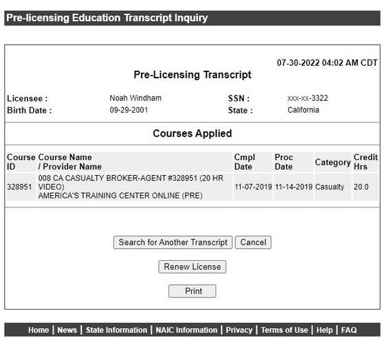Open the Help footer link
The image size is (386, 344).
pos(325,330)
